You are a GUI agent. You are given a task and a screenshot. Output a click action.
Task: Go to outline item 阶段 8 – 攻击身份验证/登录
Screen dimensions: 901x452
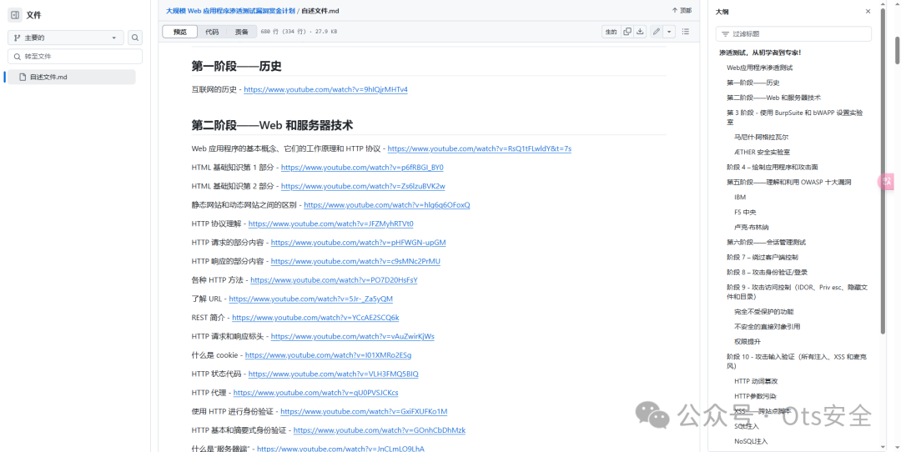(x=768, y=272)
